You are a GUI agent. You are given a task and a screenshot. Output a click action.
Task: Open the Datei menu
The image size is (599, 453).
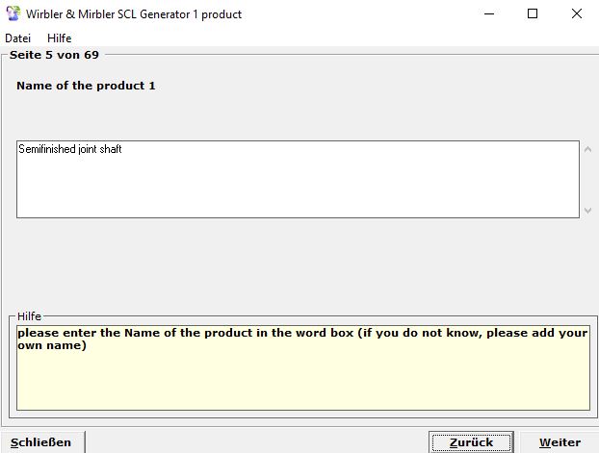coord(18,38)
